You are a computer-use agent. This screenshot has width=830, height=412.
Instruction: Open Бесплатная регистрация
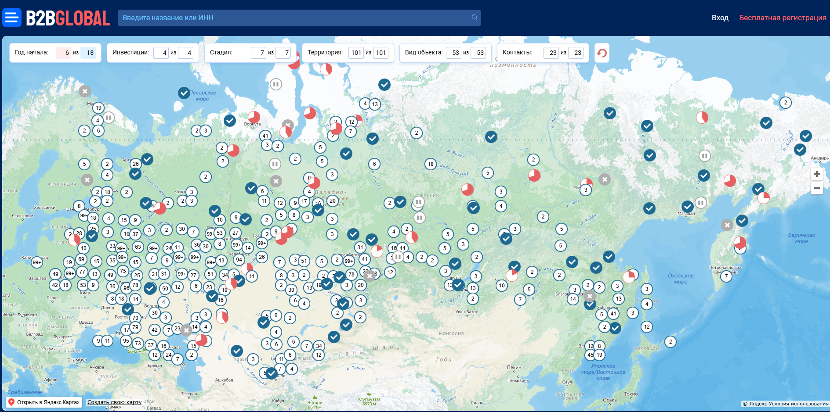click(x=783, y=18)
